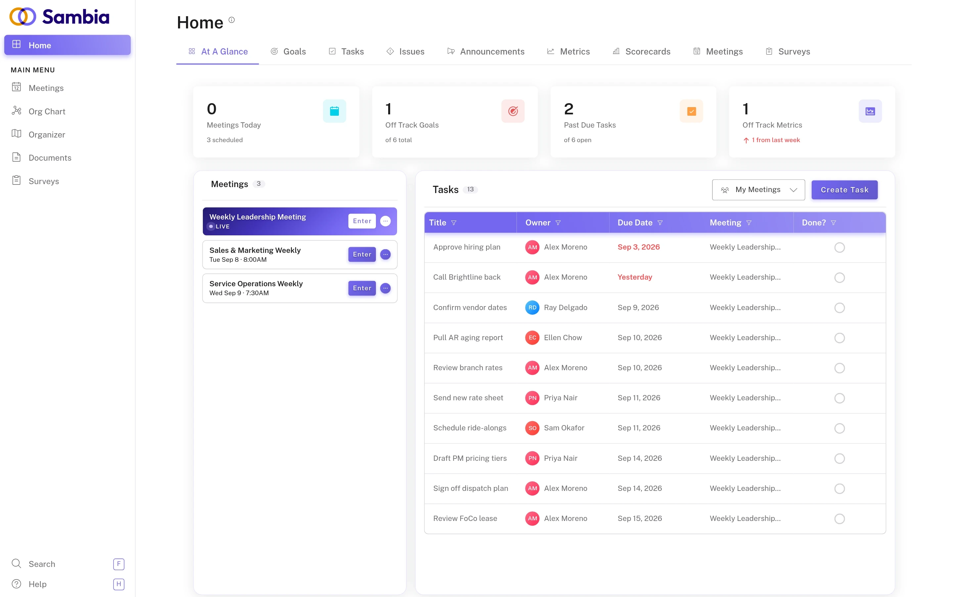The height and width of the screenshot is (597, 953).
Task: Click Ellen Chow's EC avatar
Action: click(x=532, y=338)
